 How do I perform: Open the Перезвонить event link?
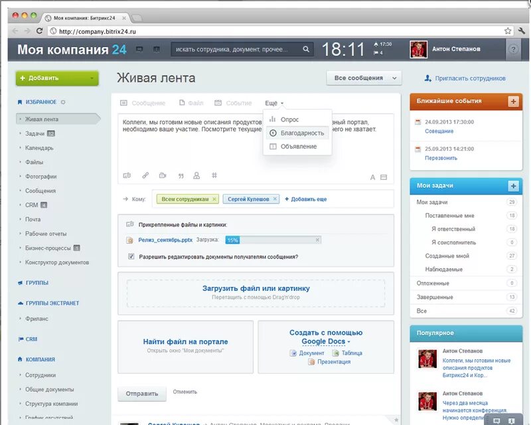tap(441, 158)
